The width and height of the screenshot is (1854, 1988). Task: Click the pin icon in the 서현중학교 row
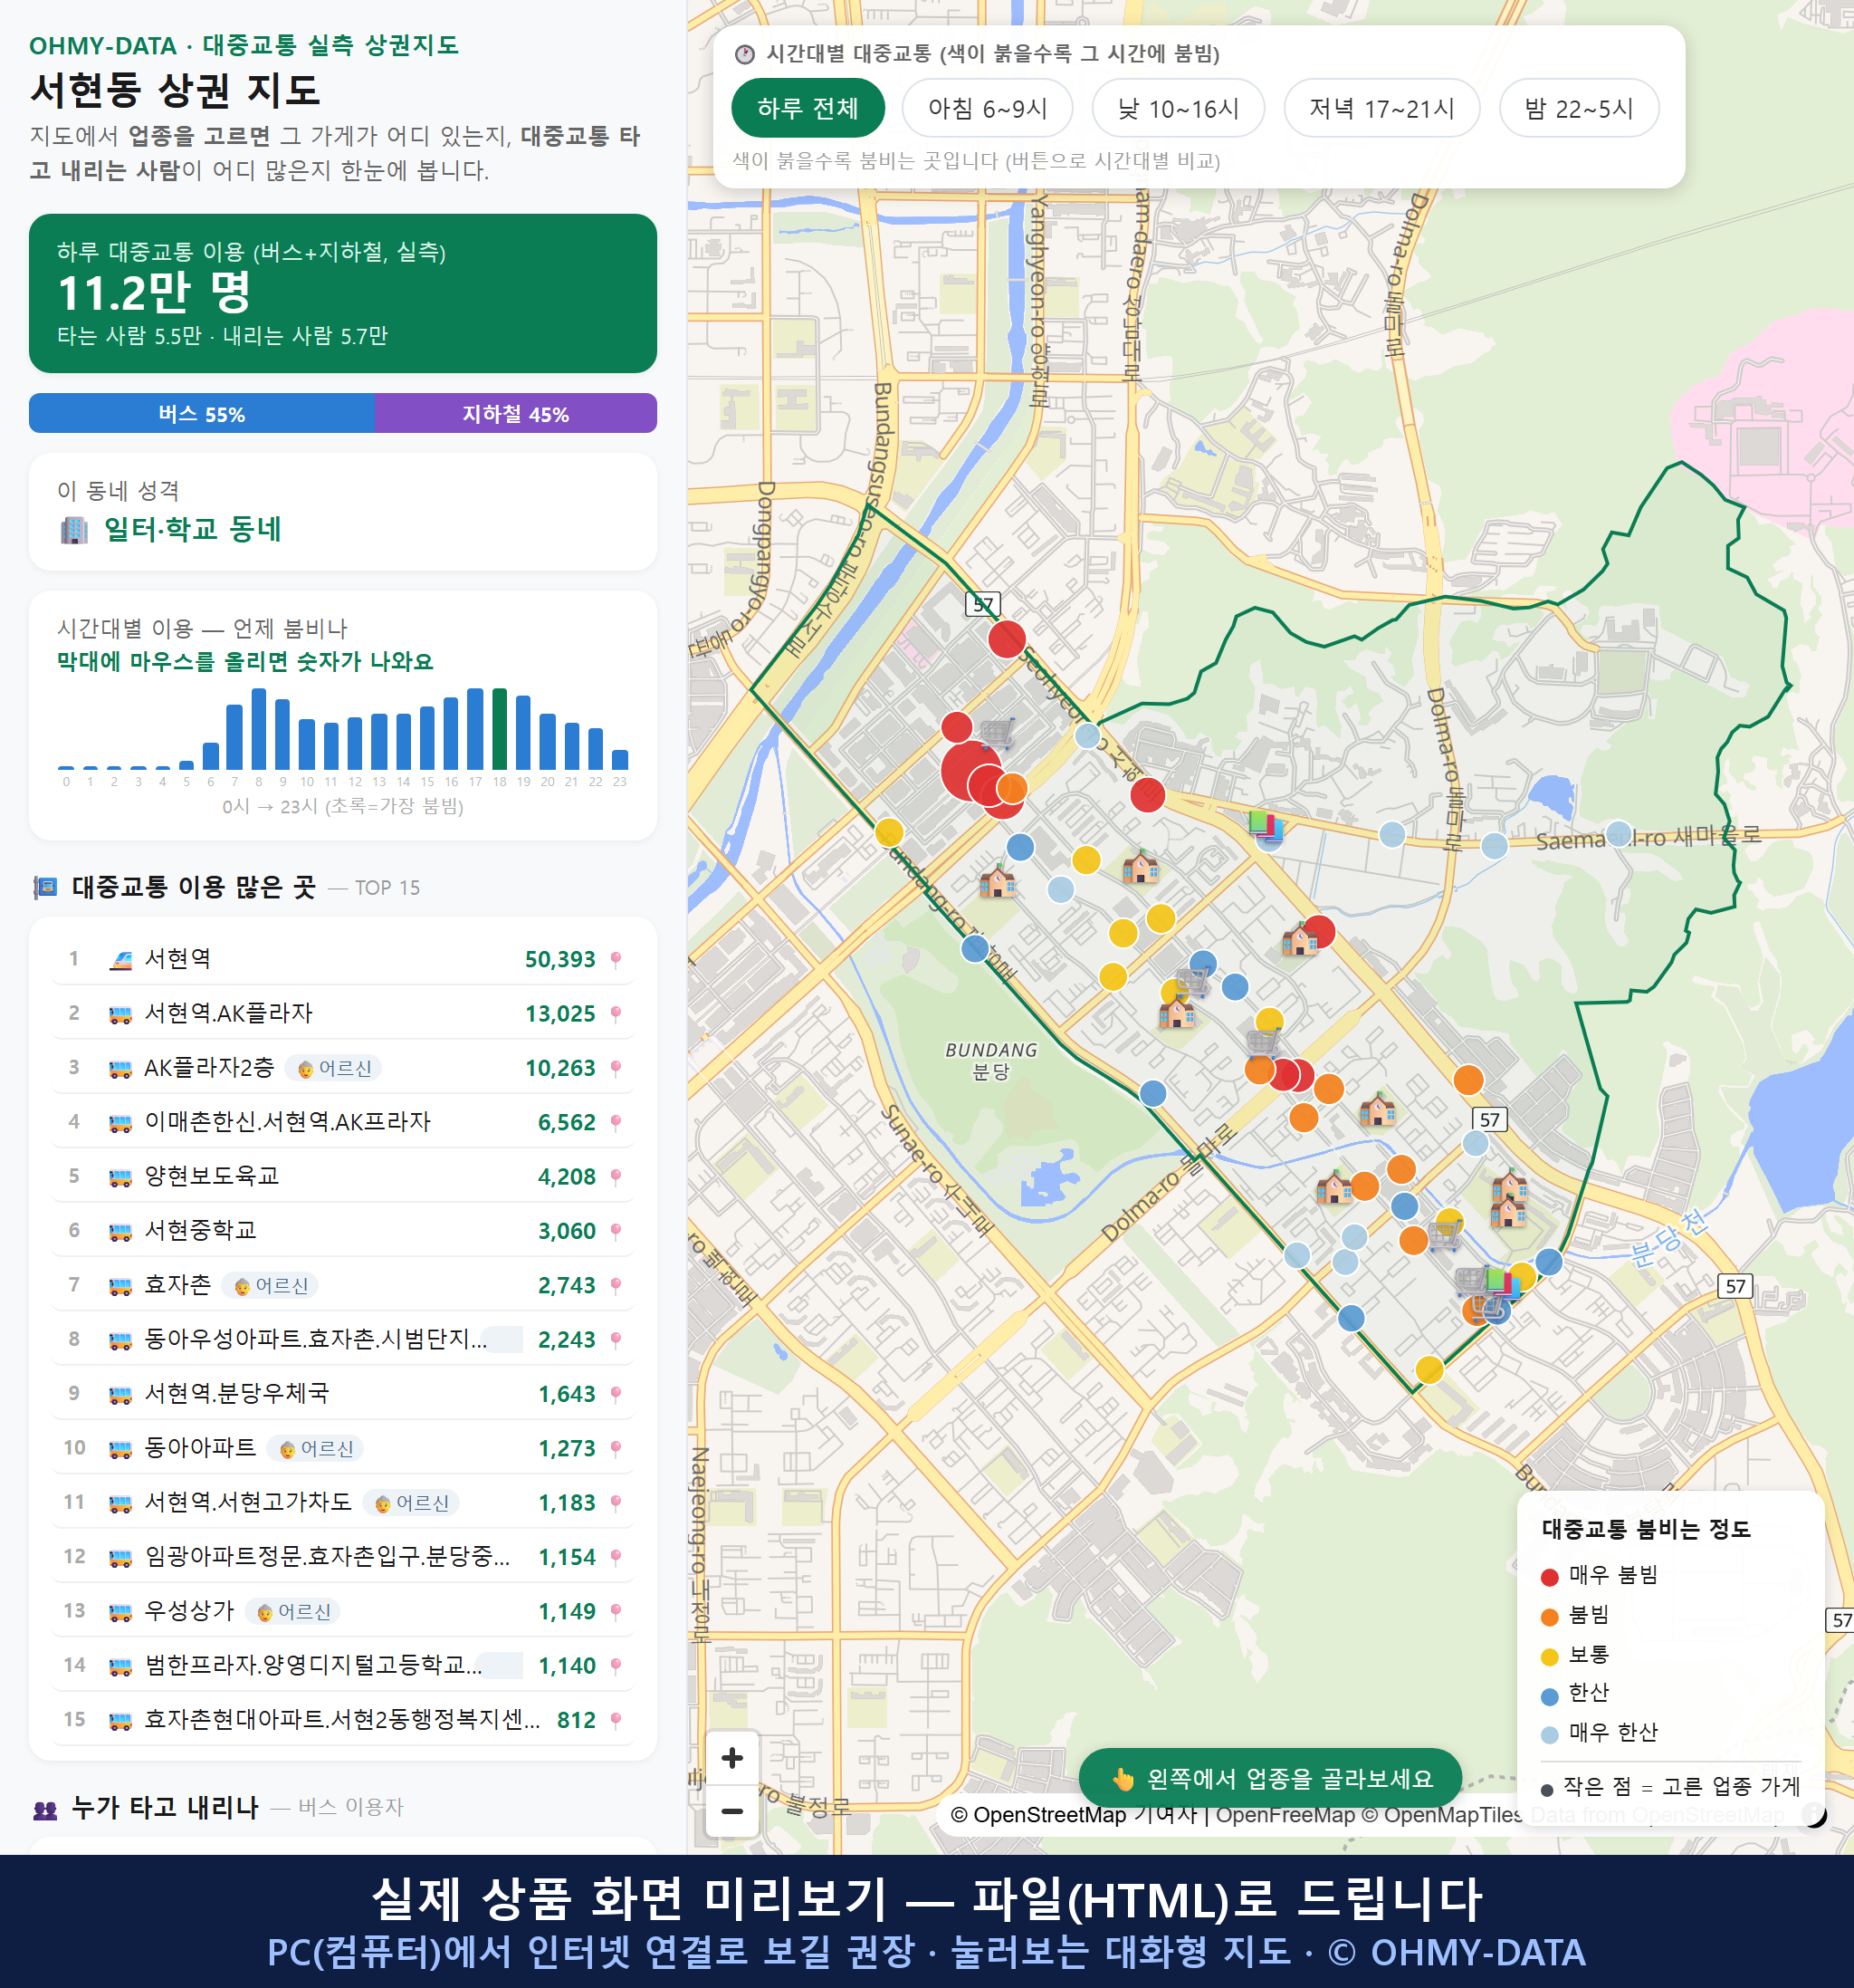(616, 1231)
